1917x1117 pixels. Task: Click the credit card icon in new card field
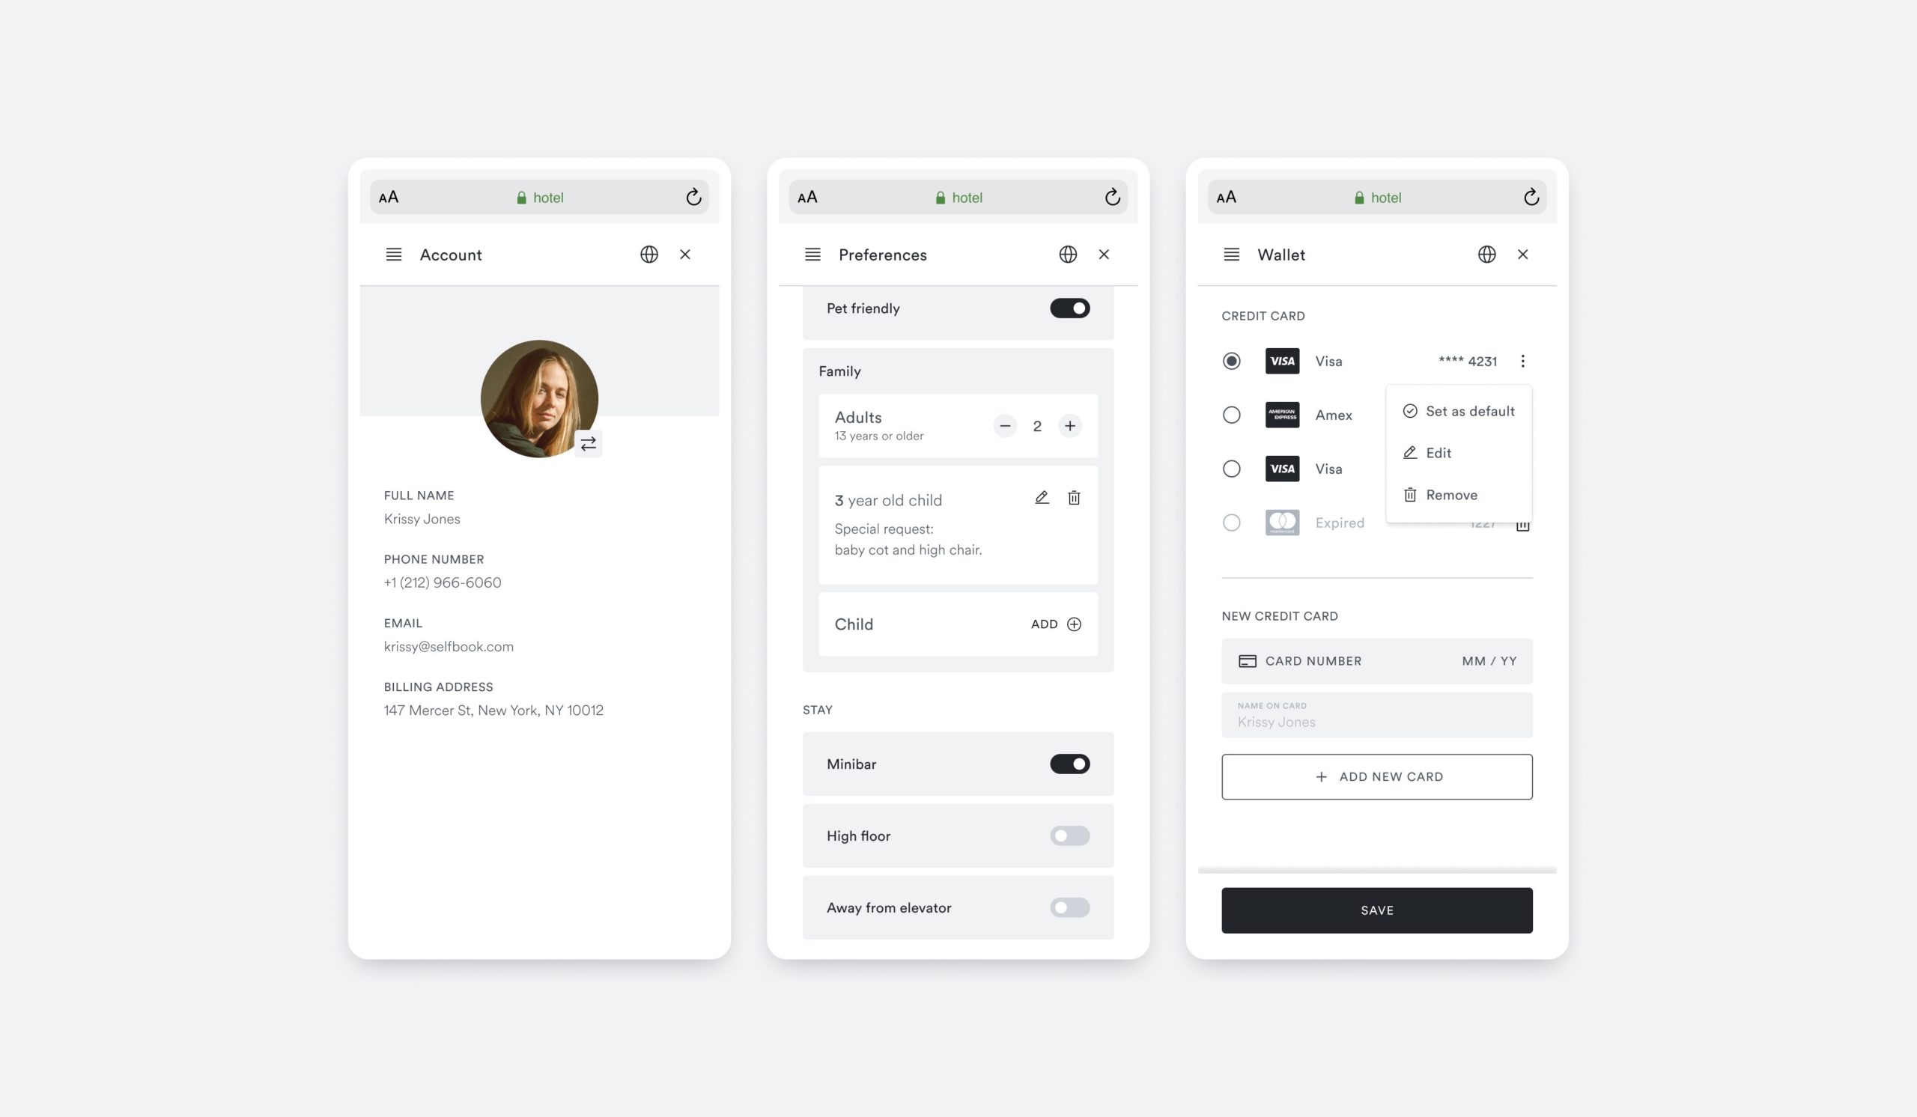[1247, 661]
